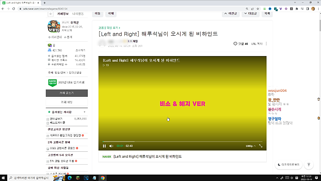Open the media control playlist icon
Image resolution: width=321 pixels, height=181 pixels.
tap(302, 9)
